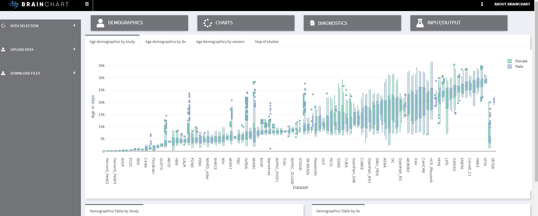Click the Charts spinner icon
538x216 pixels.
click(x=208, y=23)
